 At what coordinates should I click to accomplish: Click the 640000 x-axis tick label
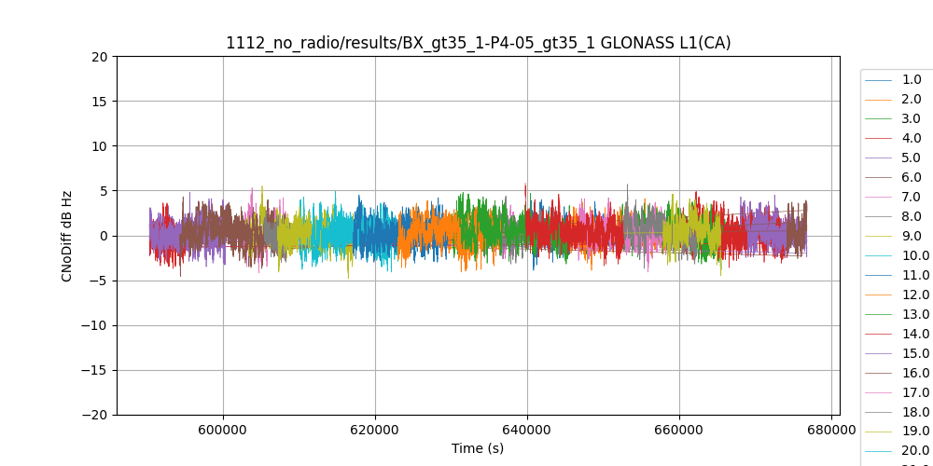(527, 430)
